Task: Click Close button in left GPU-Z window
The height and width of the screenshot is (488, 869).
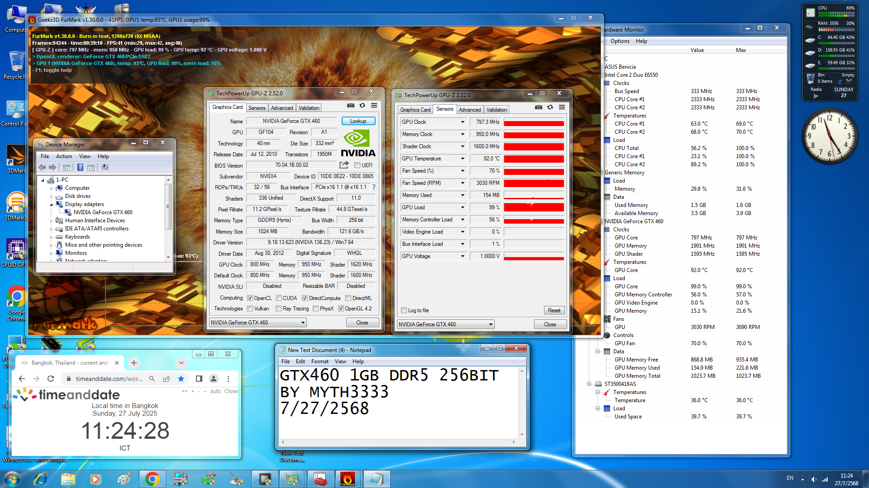Action: pos(362,323)
